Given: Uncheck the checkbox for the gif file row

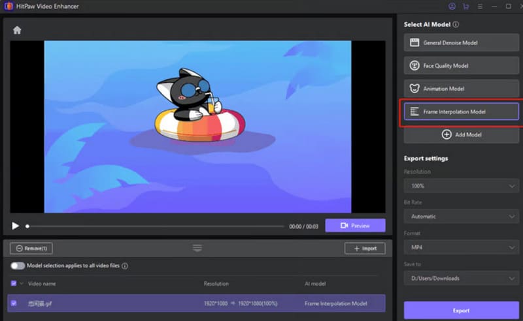Looking at the screenshot, I should 14,303.
